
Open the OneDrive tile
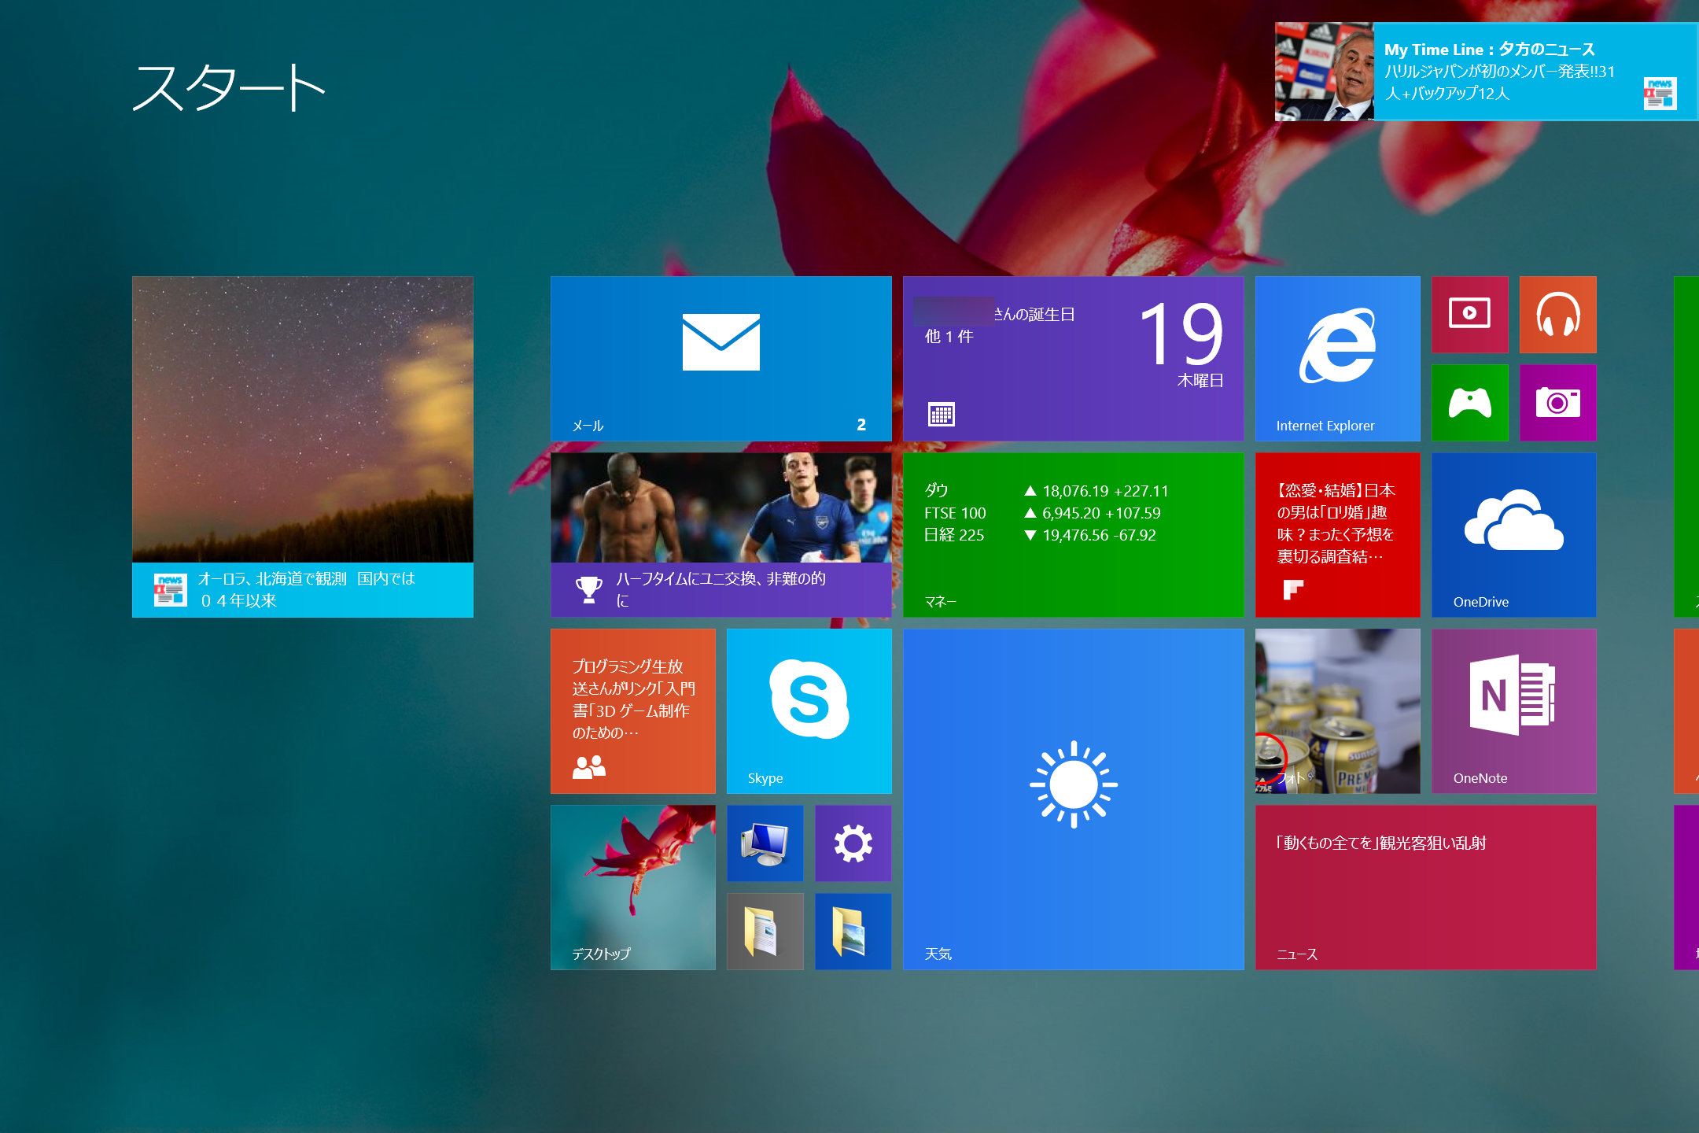(x=1513, y=534)
